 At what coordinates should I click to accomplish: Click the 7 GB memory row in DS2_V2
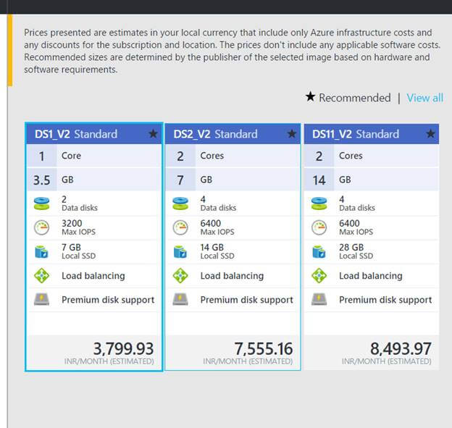(x=233, y=180)
